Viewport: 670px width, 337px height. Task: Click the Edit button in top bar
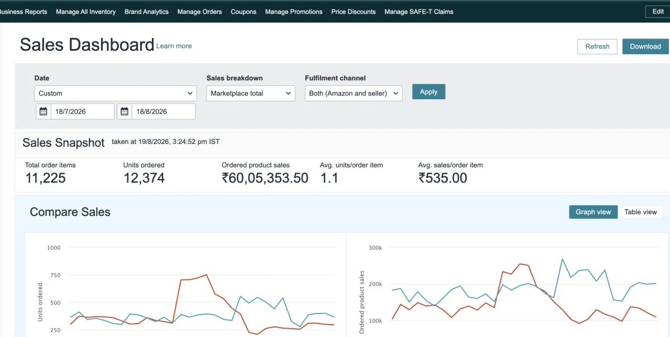click(658, 12)
